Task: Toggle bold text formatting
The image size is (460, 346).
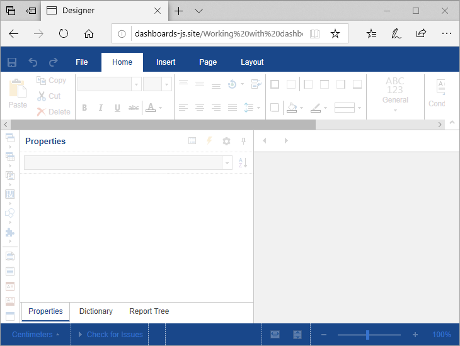Action: point(84,108)
